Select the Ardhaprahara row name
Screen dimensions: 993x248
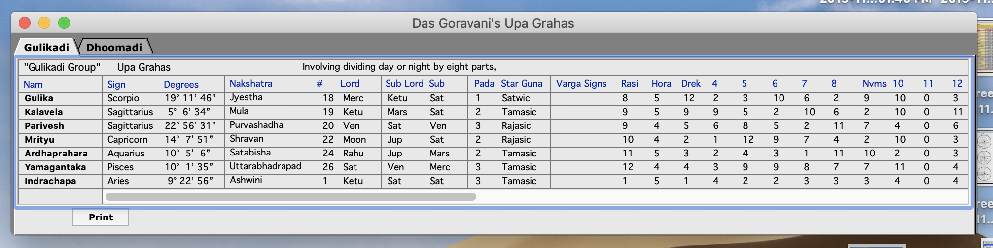(x=56, y=154)
